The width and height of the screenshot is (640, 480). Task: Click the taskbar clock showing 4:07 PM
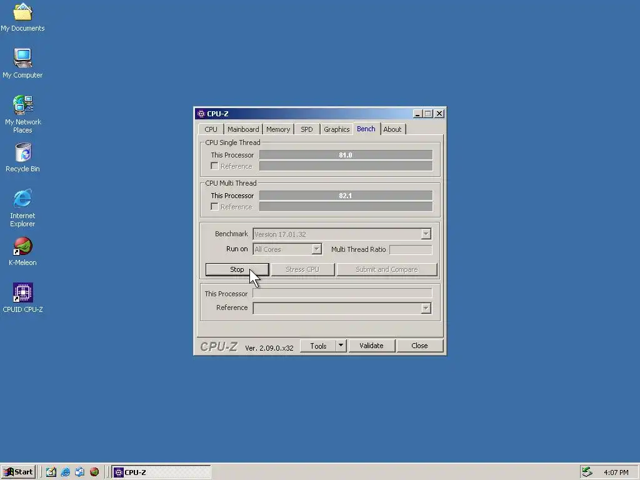[x=616, y=472]
